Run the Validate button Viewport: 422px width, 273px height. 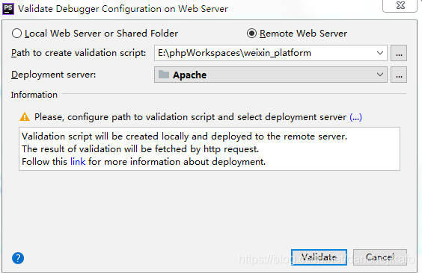coord(319,257)
